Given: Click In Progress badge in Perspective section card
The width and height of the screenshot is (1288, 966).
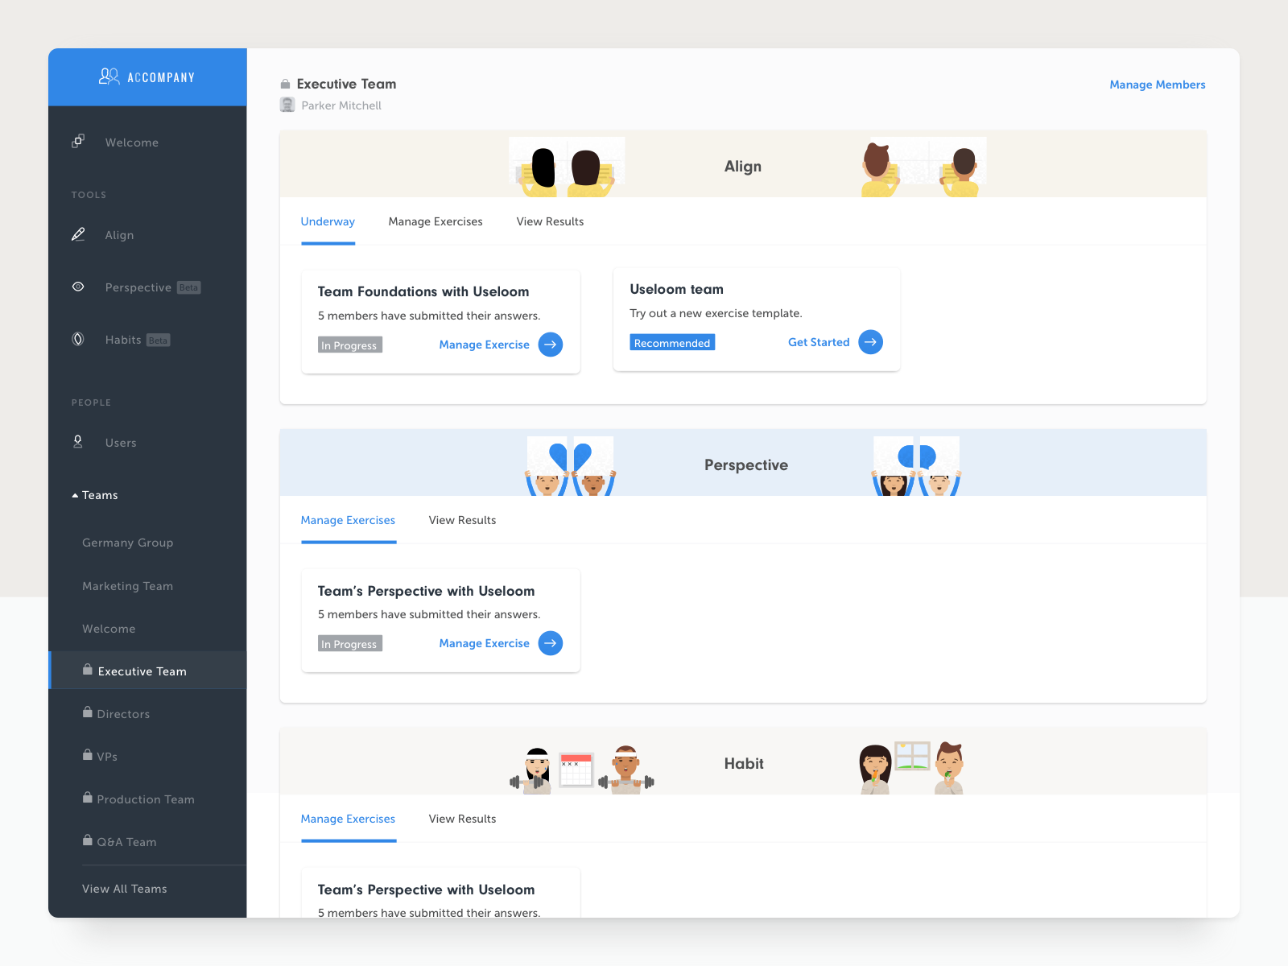Looking at the screenshot, I should (x=349, y=643).
